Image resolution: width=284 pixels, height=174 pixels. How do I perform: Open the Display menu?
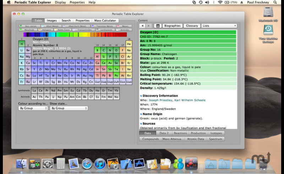pyautogui.click(x=60, y=2)
